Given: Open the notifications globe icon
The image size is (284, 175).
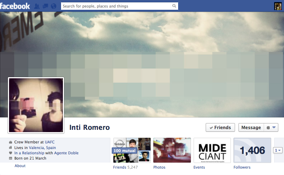Looking at the screenshot, I should pyautogui.click(x=53, y=6).
